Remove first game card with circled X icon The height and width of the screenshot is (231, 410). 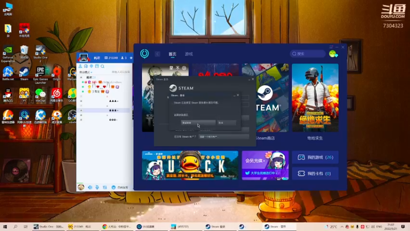coord(184,68)
